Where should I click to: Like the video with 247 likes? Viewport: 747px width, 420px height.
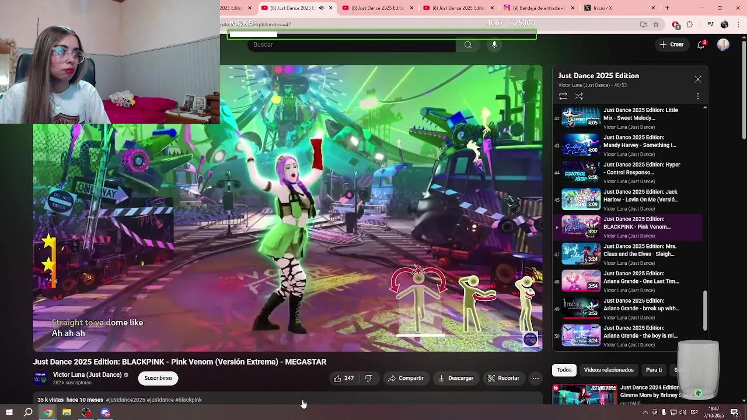[x=343, y=378]
